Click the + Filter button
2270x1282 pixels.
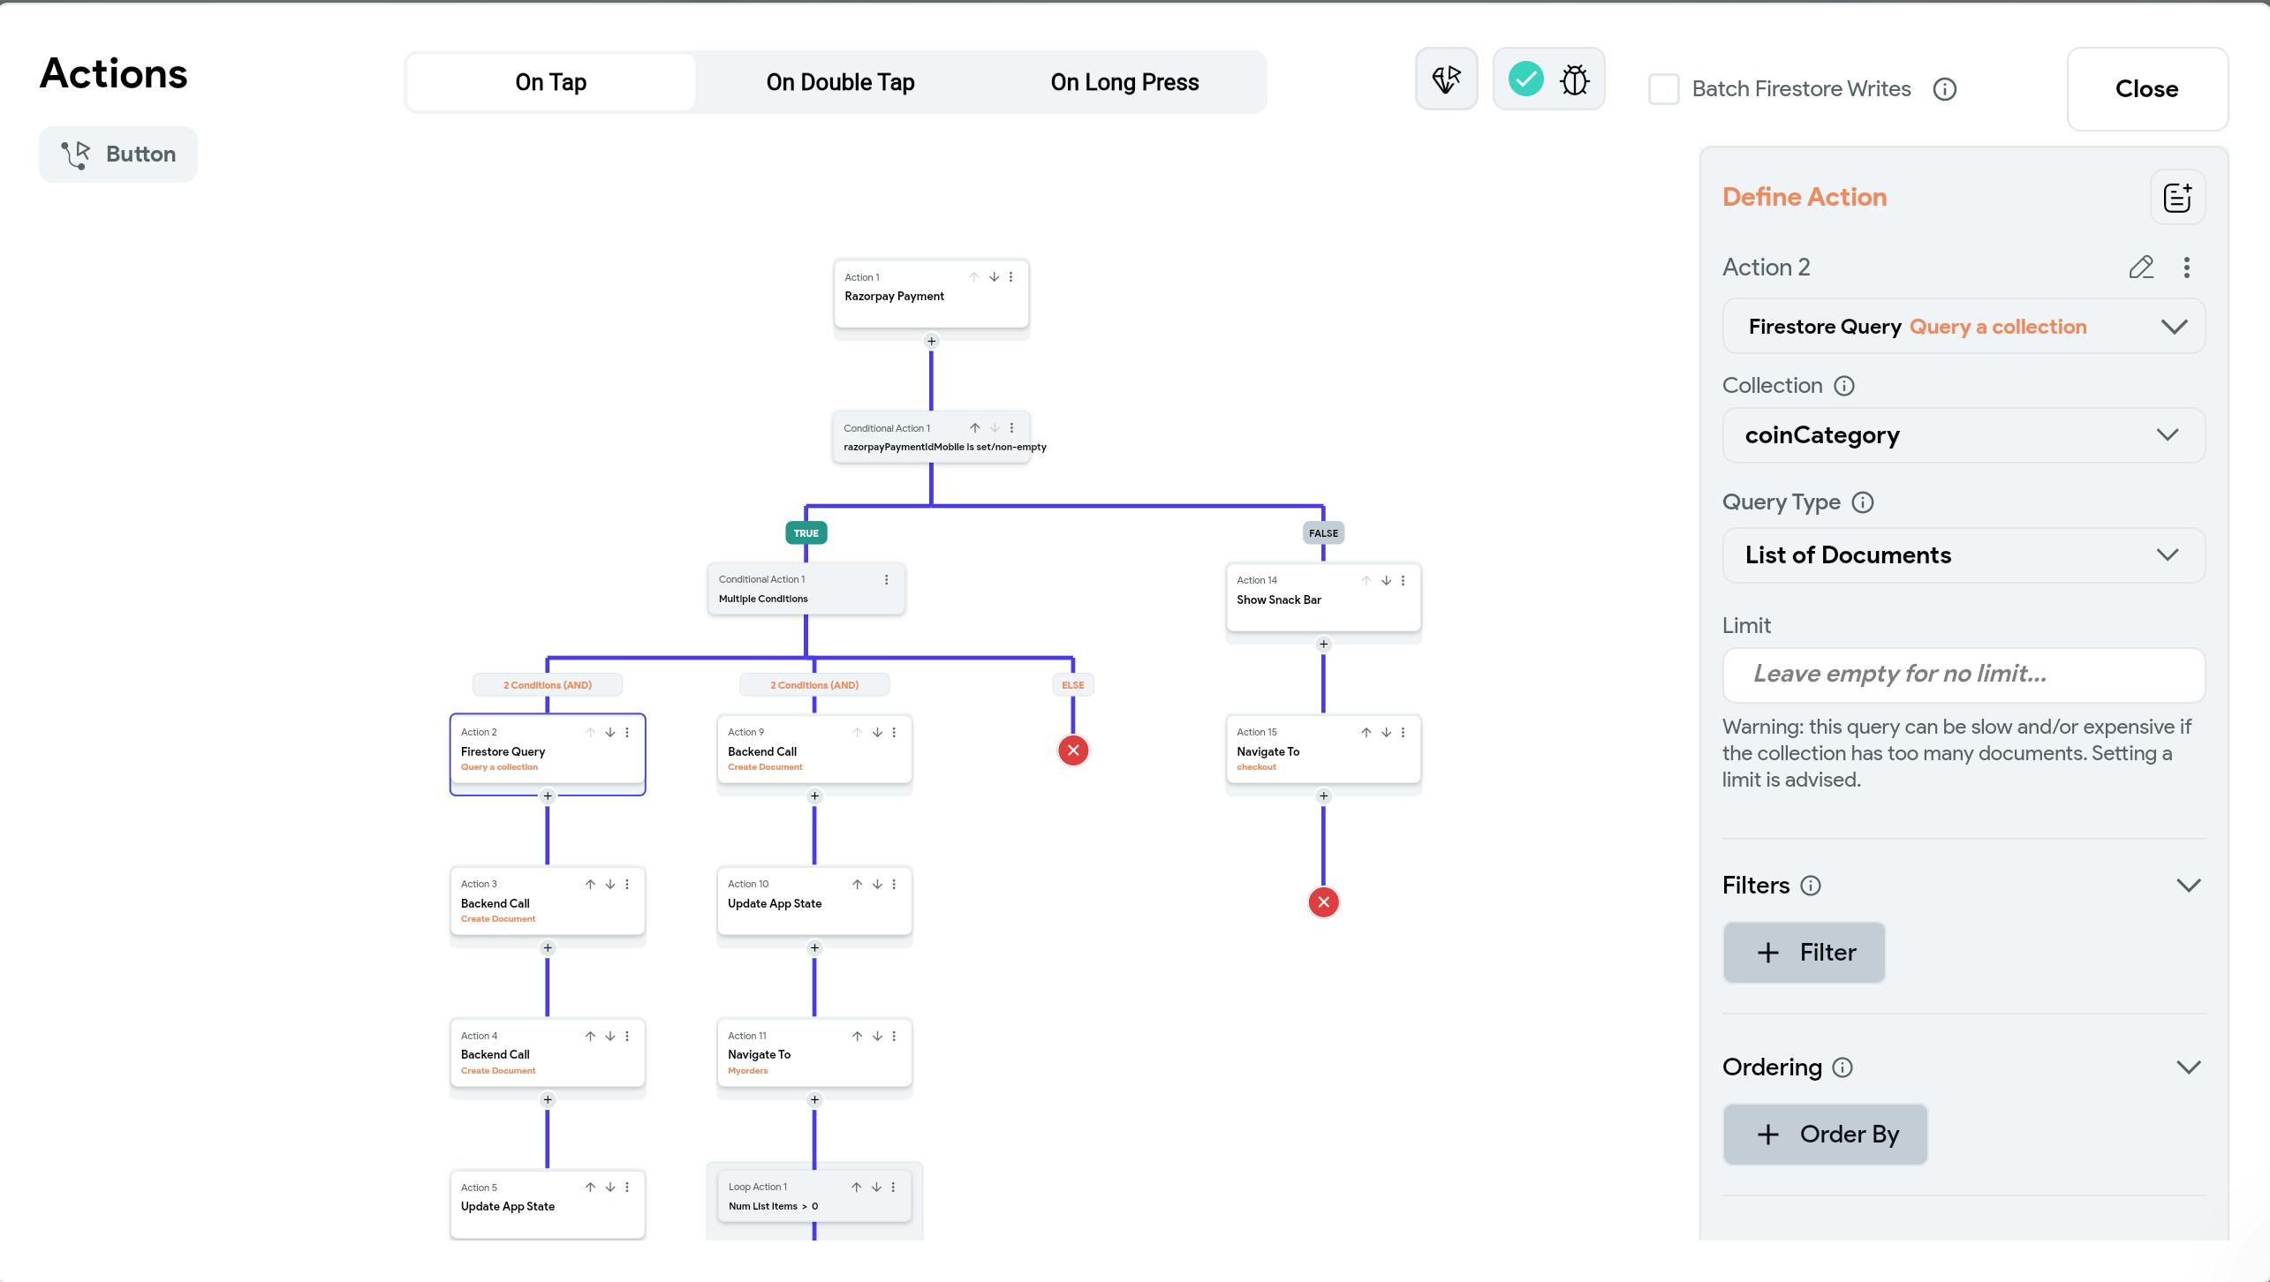(x=1803, y=953)
